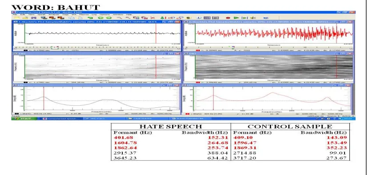Close the left LPC window
Image resolution: width=369 pixels, height=175 pixels.
tap(177, 85)
